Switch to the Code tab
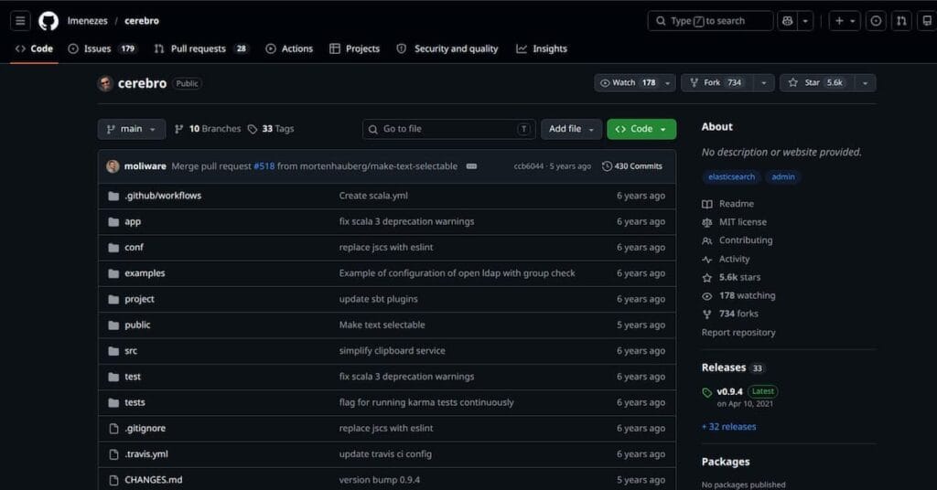Screen dimensions: 937x490 pyautogui.click(x=34, y=49)
